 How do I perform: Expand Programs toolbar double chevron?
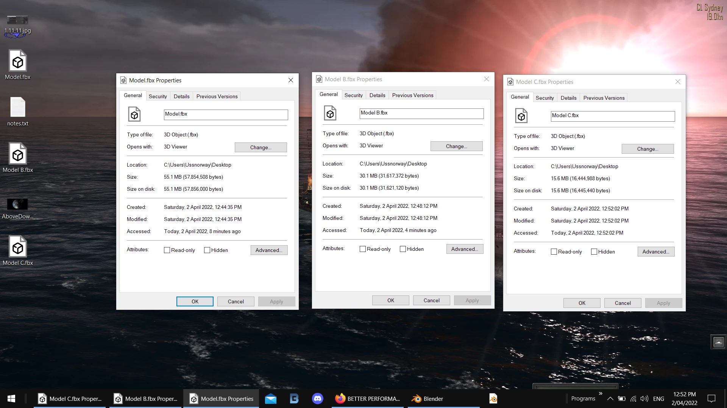coord(601,394)
